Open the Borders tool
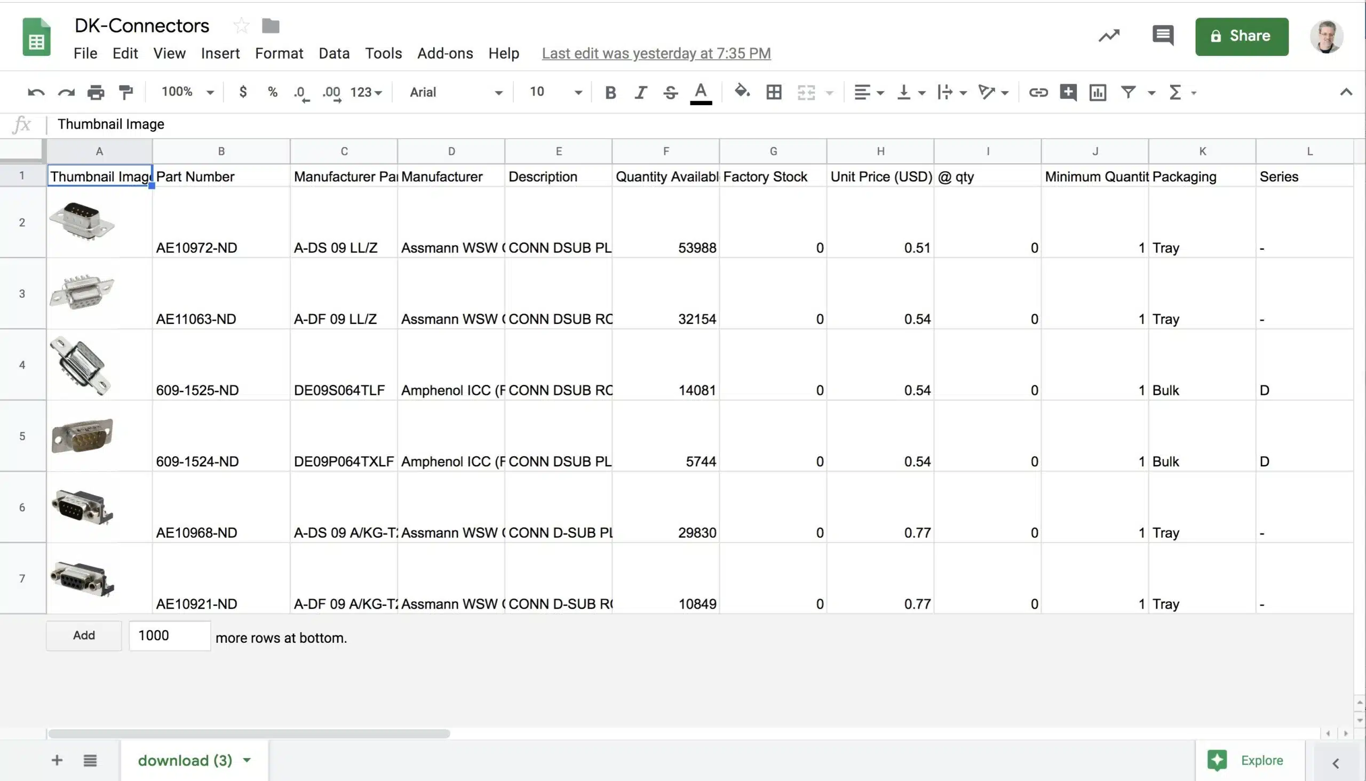This screenshot has height=781, width=1366. [x=774, y=93]
